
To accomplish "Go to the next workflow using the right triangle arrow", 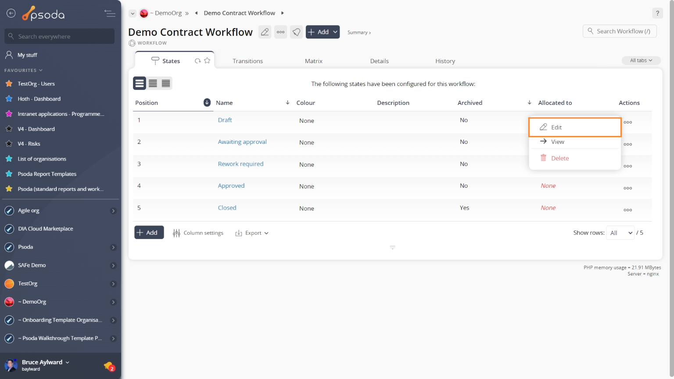I will click(x=282, y=13).
